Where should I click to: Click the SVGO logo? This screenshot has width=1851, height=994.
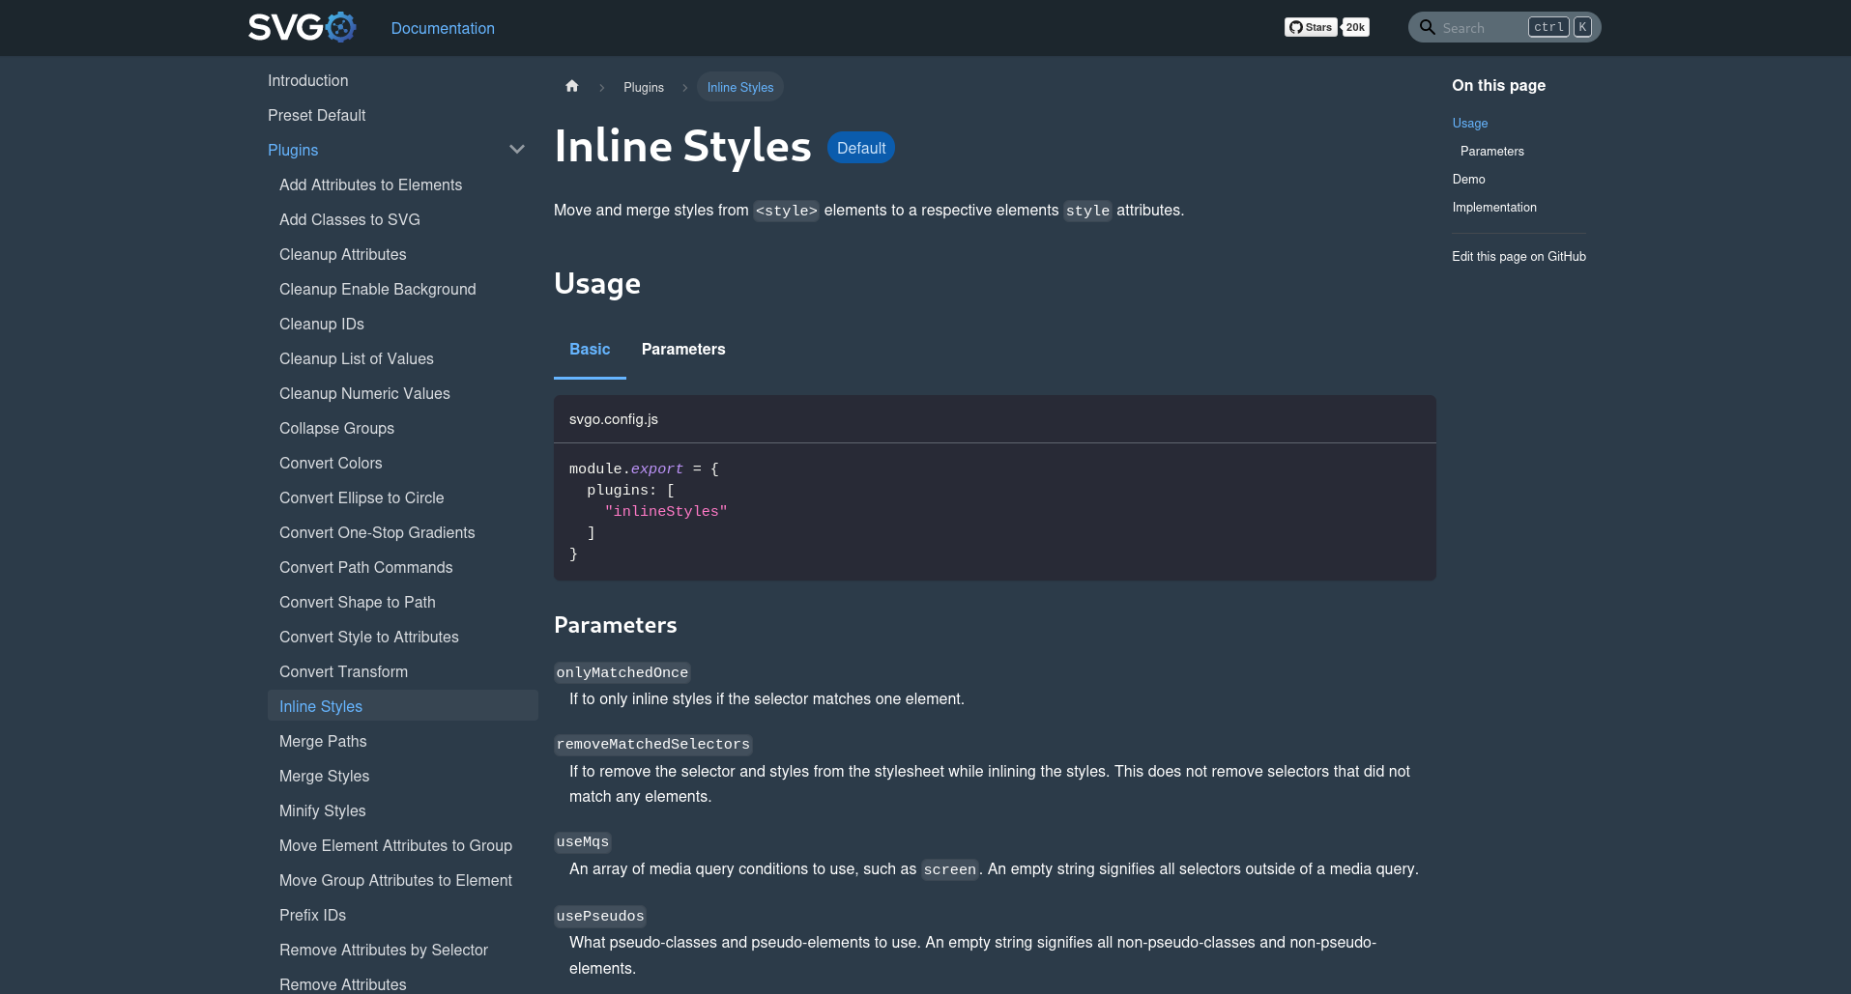pos(302,27)
